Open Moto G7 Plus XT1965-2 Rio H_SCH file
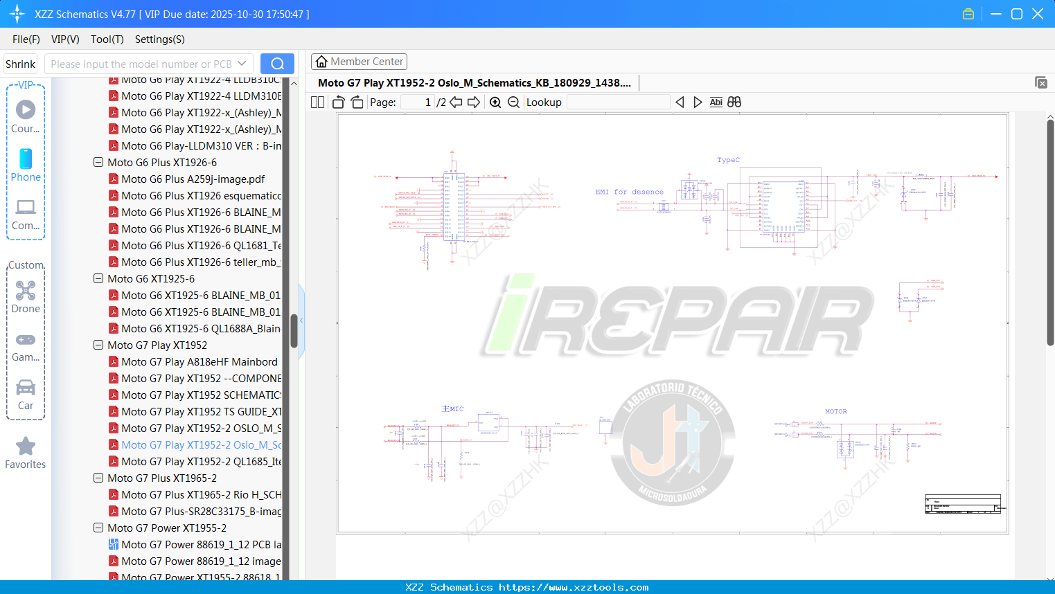Viewport: 1055px width, 594px height. coord(202,494)
